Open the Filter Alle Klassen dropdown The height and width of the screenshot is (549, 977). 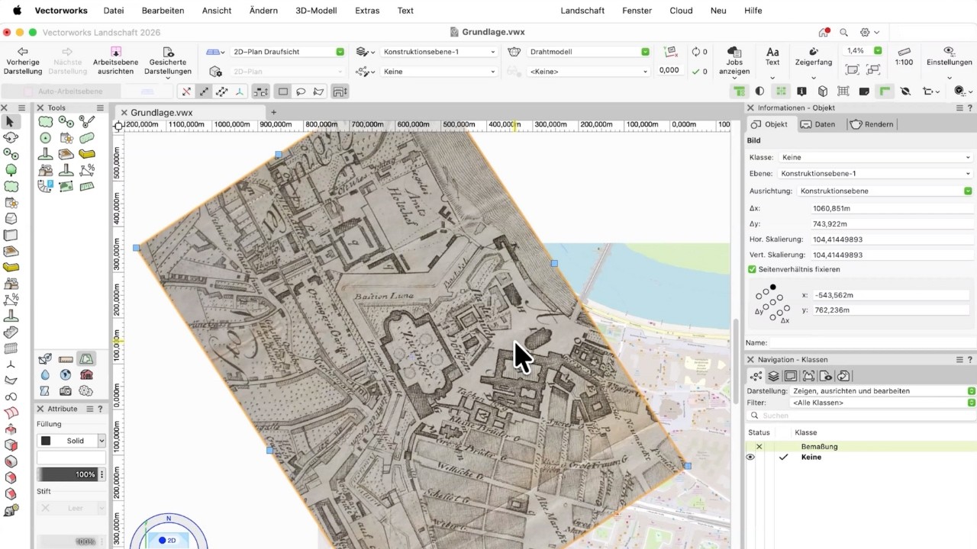(883, 403)
